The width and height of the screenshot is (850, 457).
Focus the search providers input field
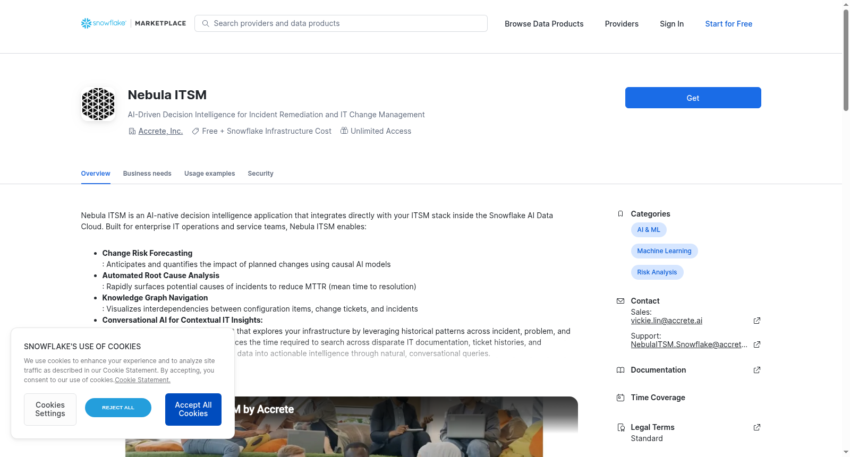tap(341, 23)
